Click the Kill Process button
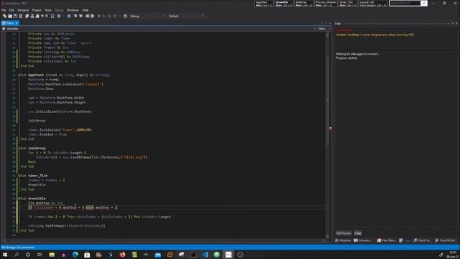This screenshot has width=460, height=259. 344,233
